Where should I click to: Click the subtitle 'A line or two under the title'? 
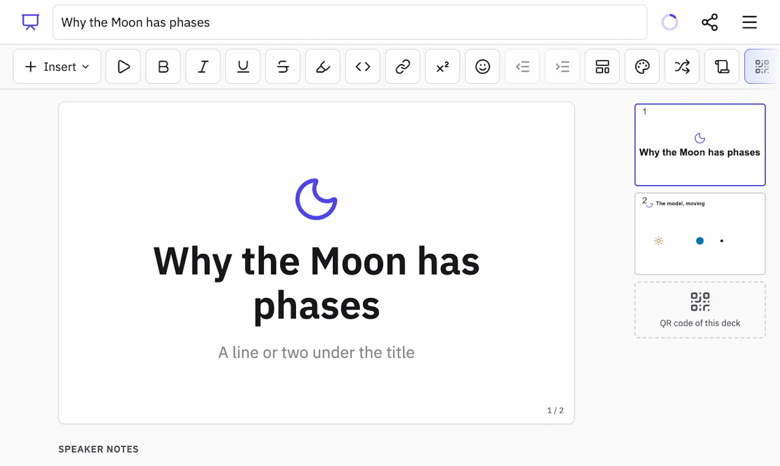(316, 352)
